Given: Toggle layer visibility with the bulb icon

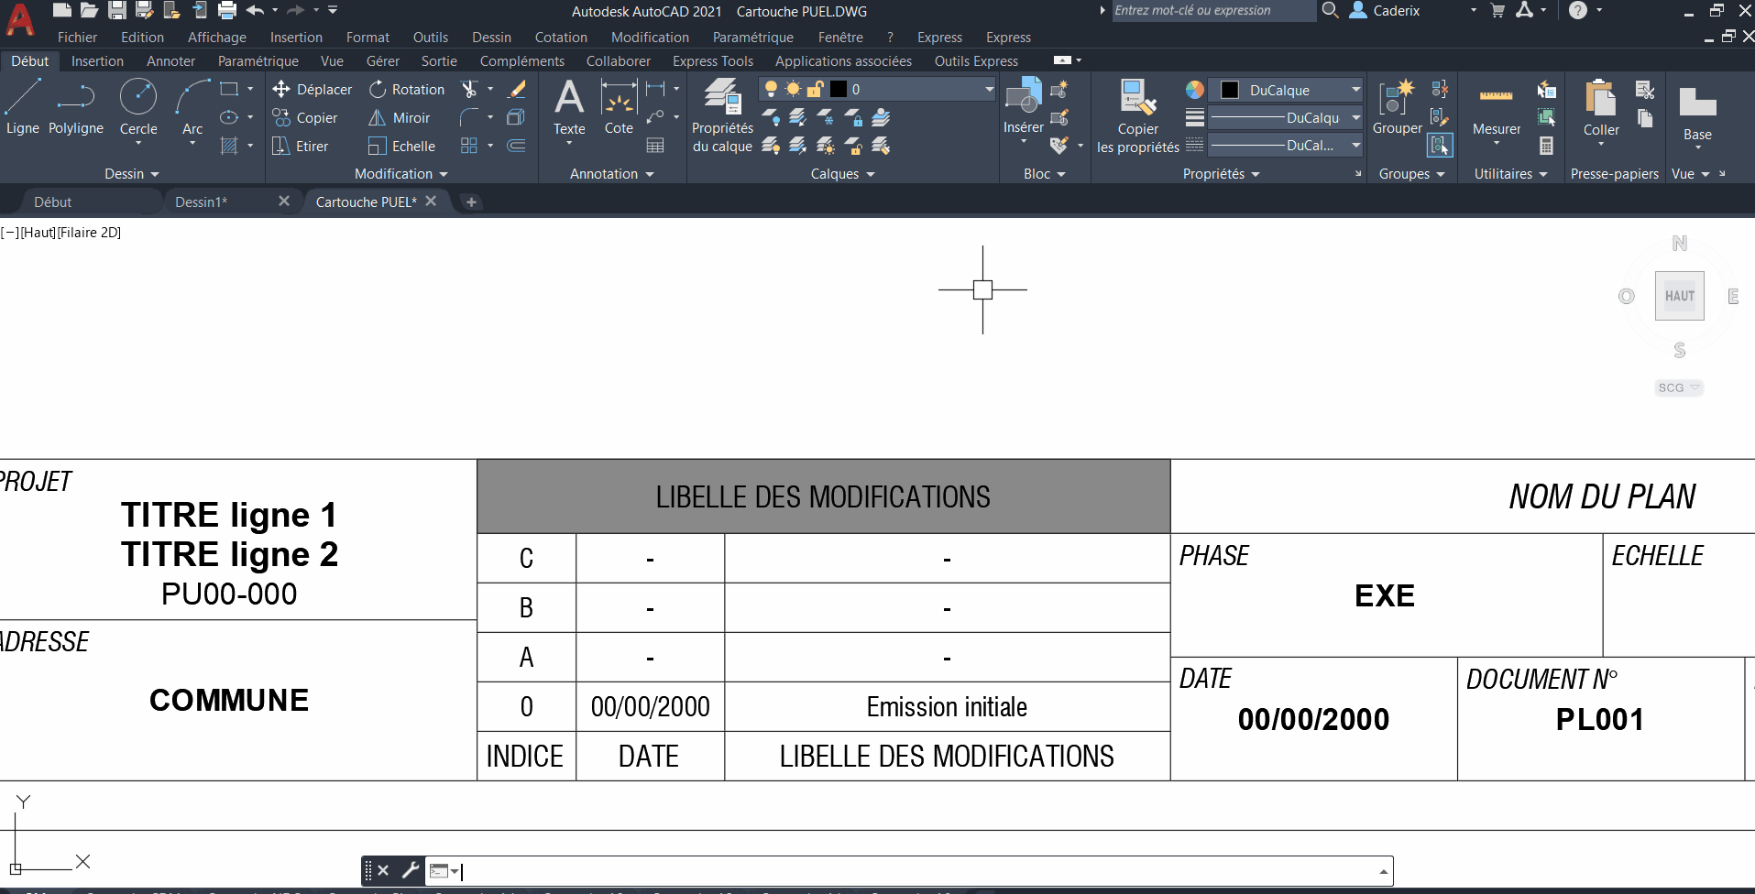Looking at the screenshot, I should click(771, 89).
